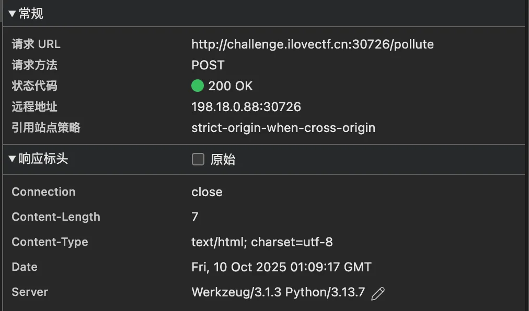Select the Connection value close
Screen dimensions: 529x311
coord(207,192)
